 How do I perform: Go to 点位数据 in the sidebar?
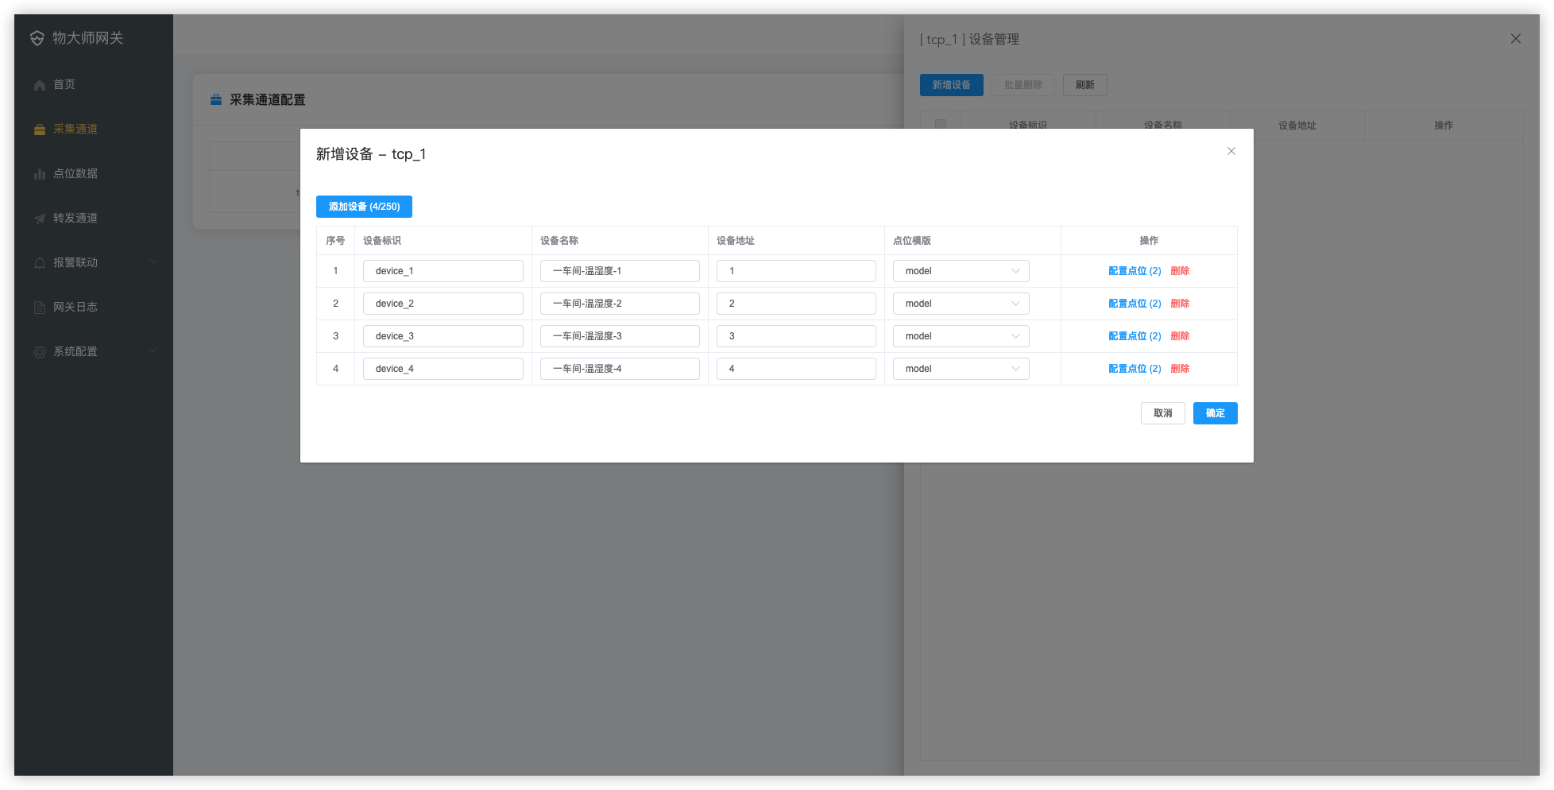pyautogui.click(x=75, y=173)
